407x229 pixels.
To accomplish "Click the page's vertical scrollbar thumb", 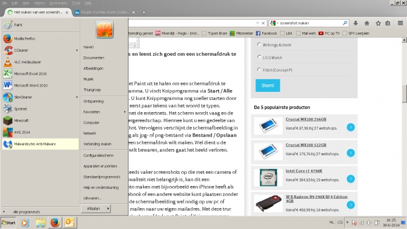I will [x=404, y=94].
